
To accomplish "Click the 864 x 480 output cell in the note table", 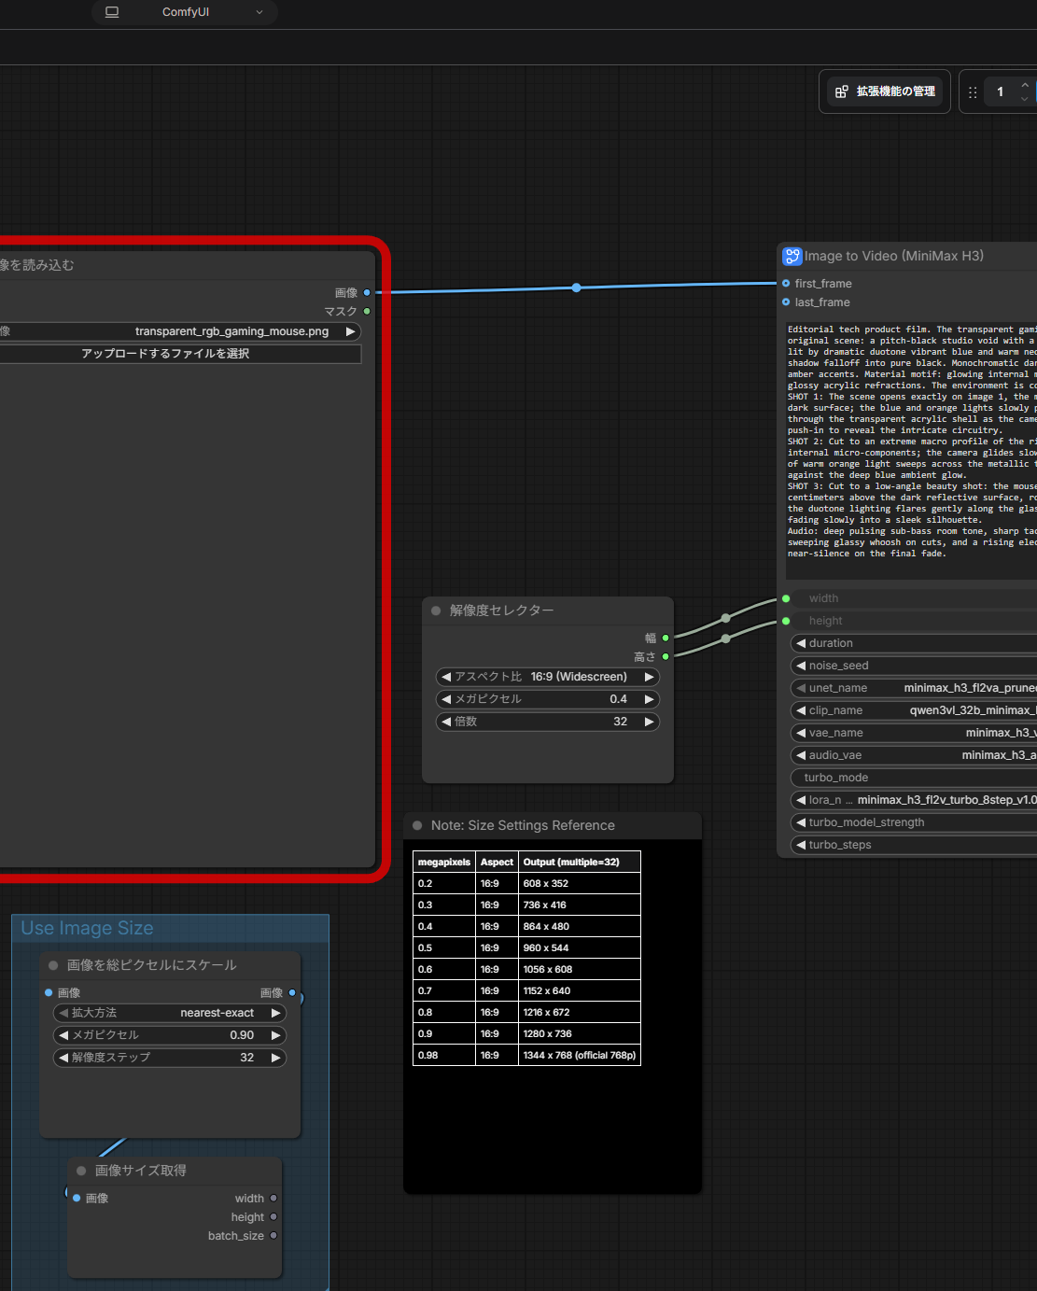I will [x=580, y=926].
